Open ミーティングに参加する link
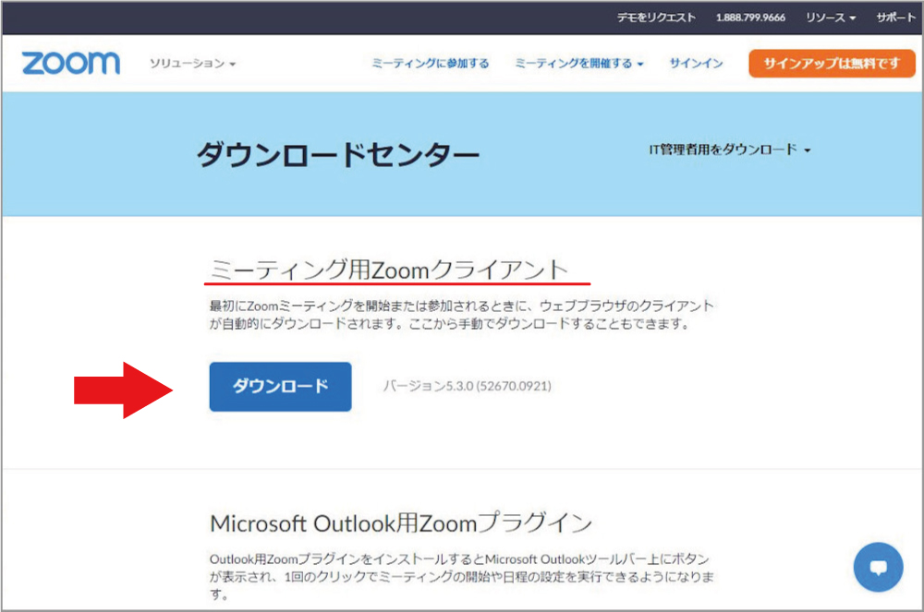The width and height of the screenshot is (924, 612). (431, 64)
